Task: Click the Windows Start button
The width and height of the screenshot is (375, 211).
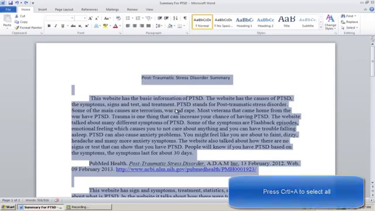Action: pyautogui.click(x=8, y=207)
